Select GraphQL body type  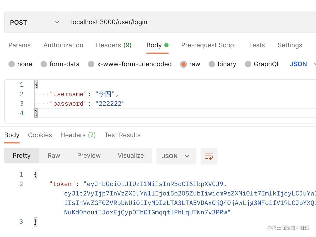[x=248, y=64]
